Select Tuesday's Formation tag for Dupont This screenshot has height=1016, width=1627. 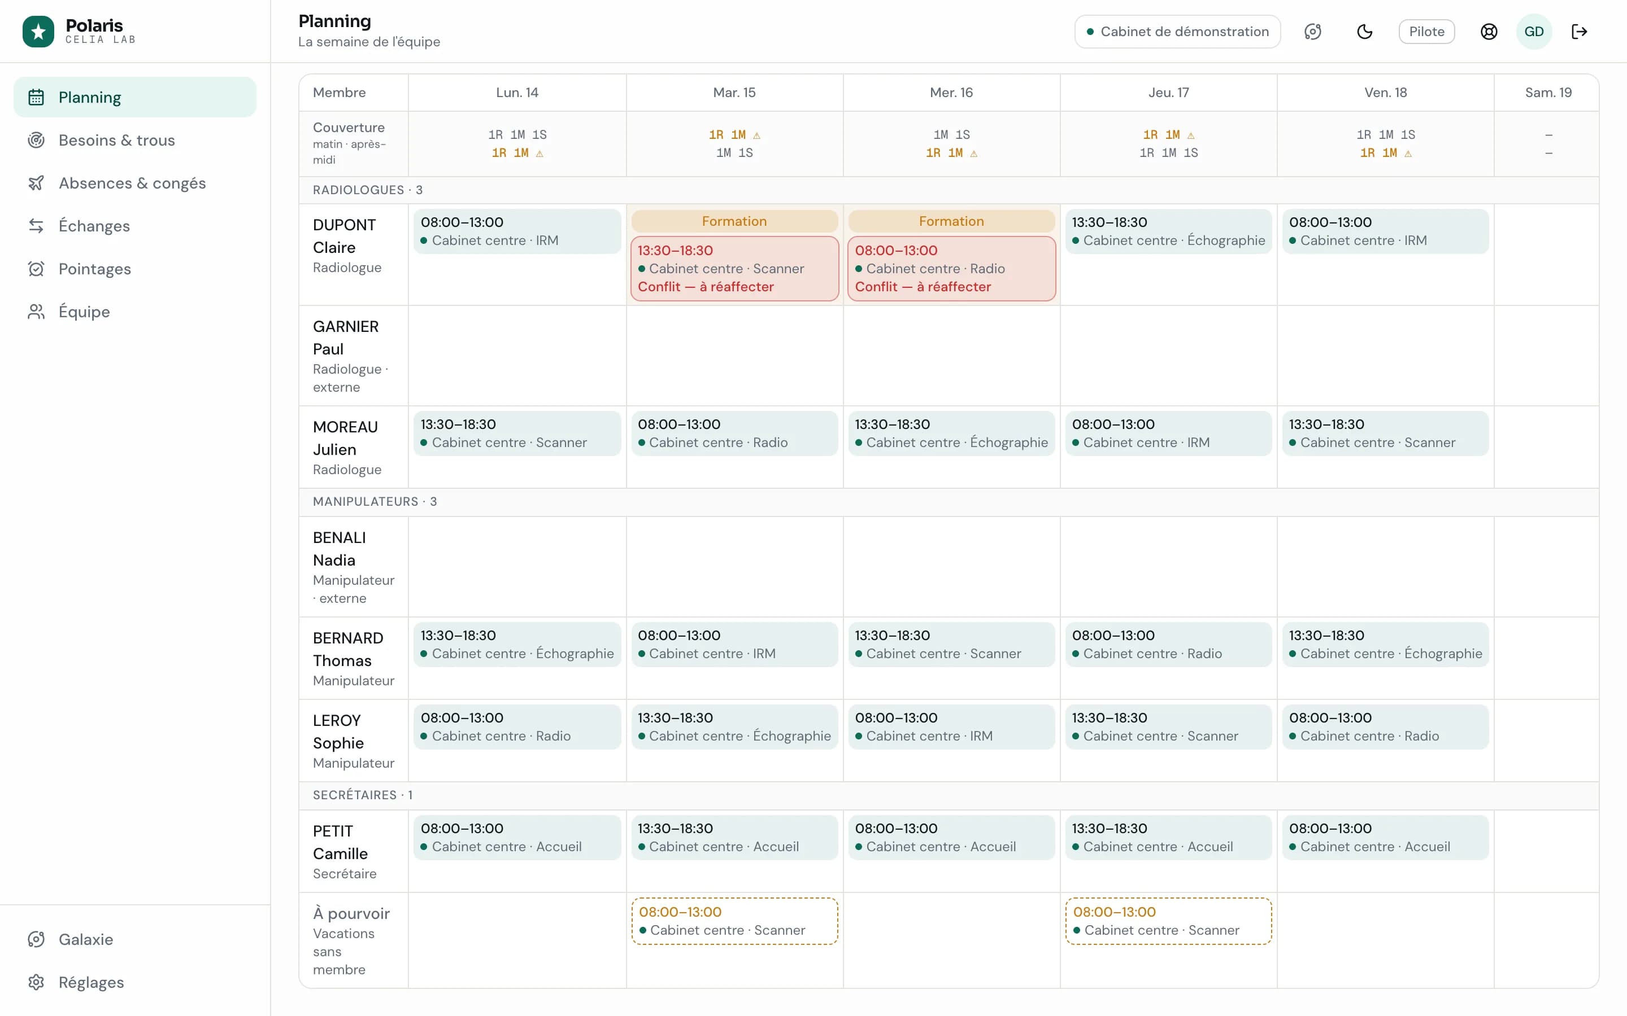pyautogui.click(x=734, y=221)
